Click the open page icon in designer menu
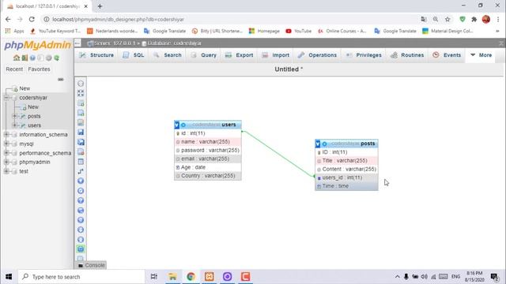 point(81,122)
